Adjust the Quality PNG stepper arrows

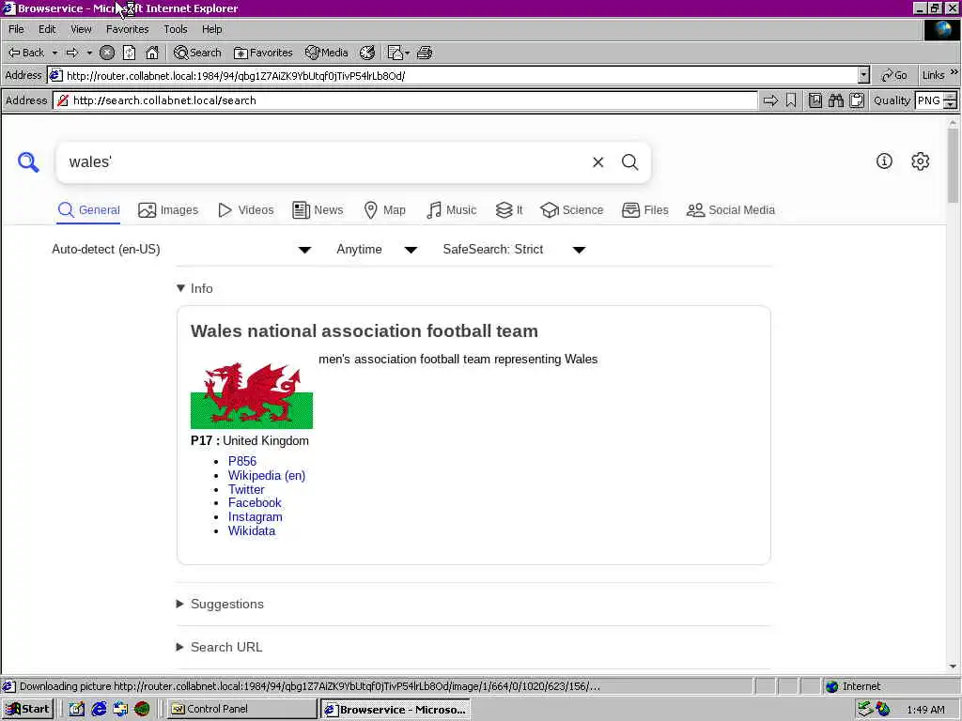(951, 100)
